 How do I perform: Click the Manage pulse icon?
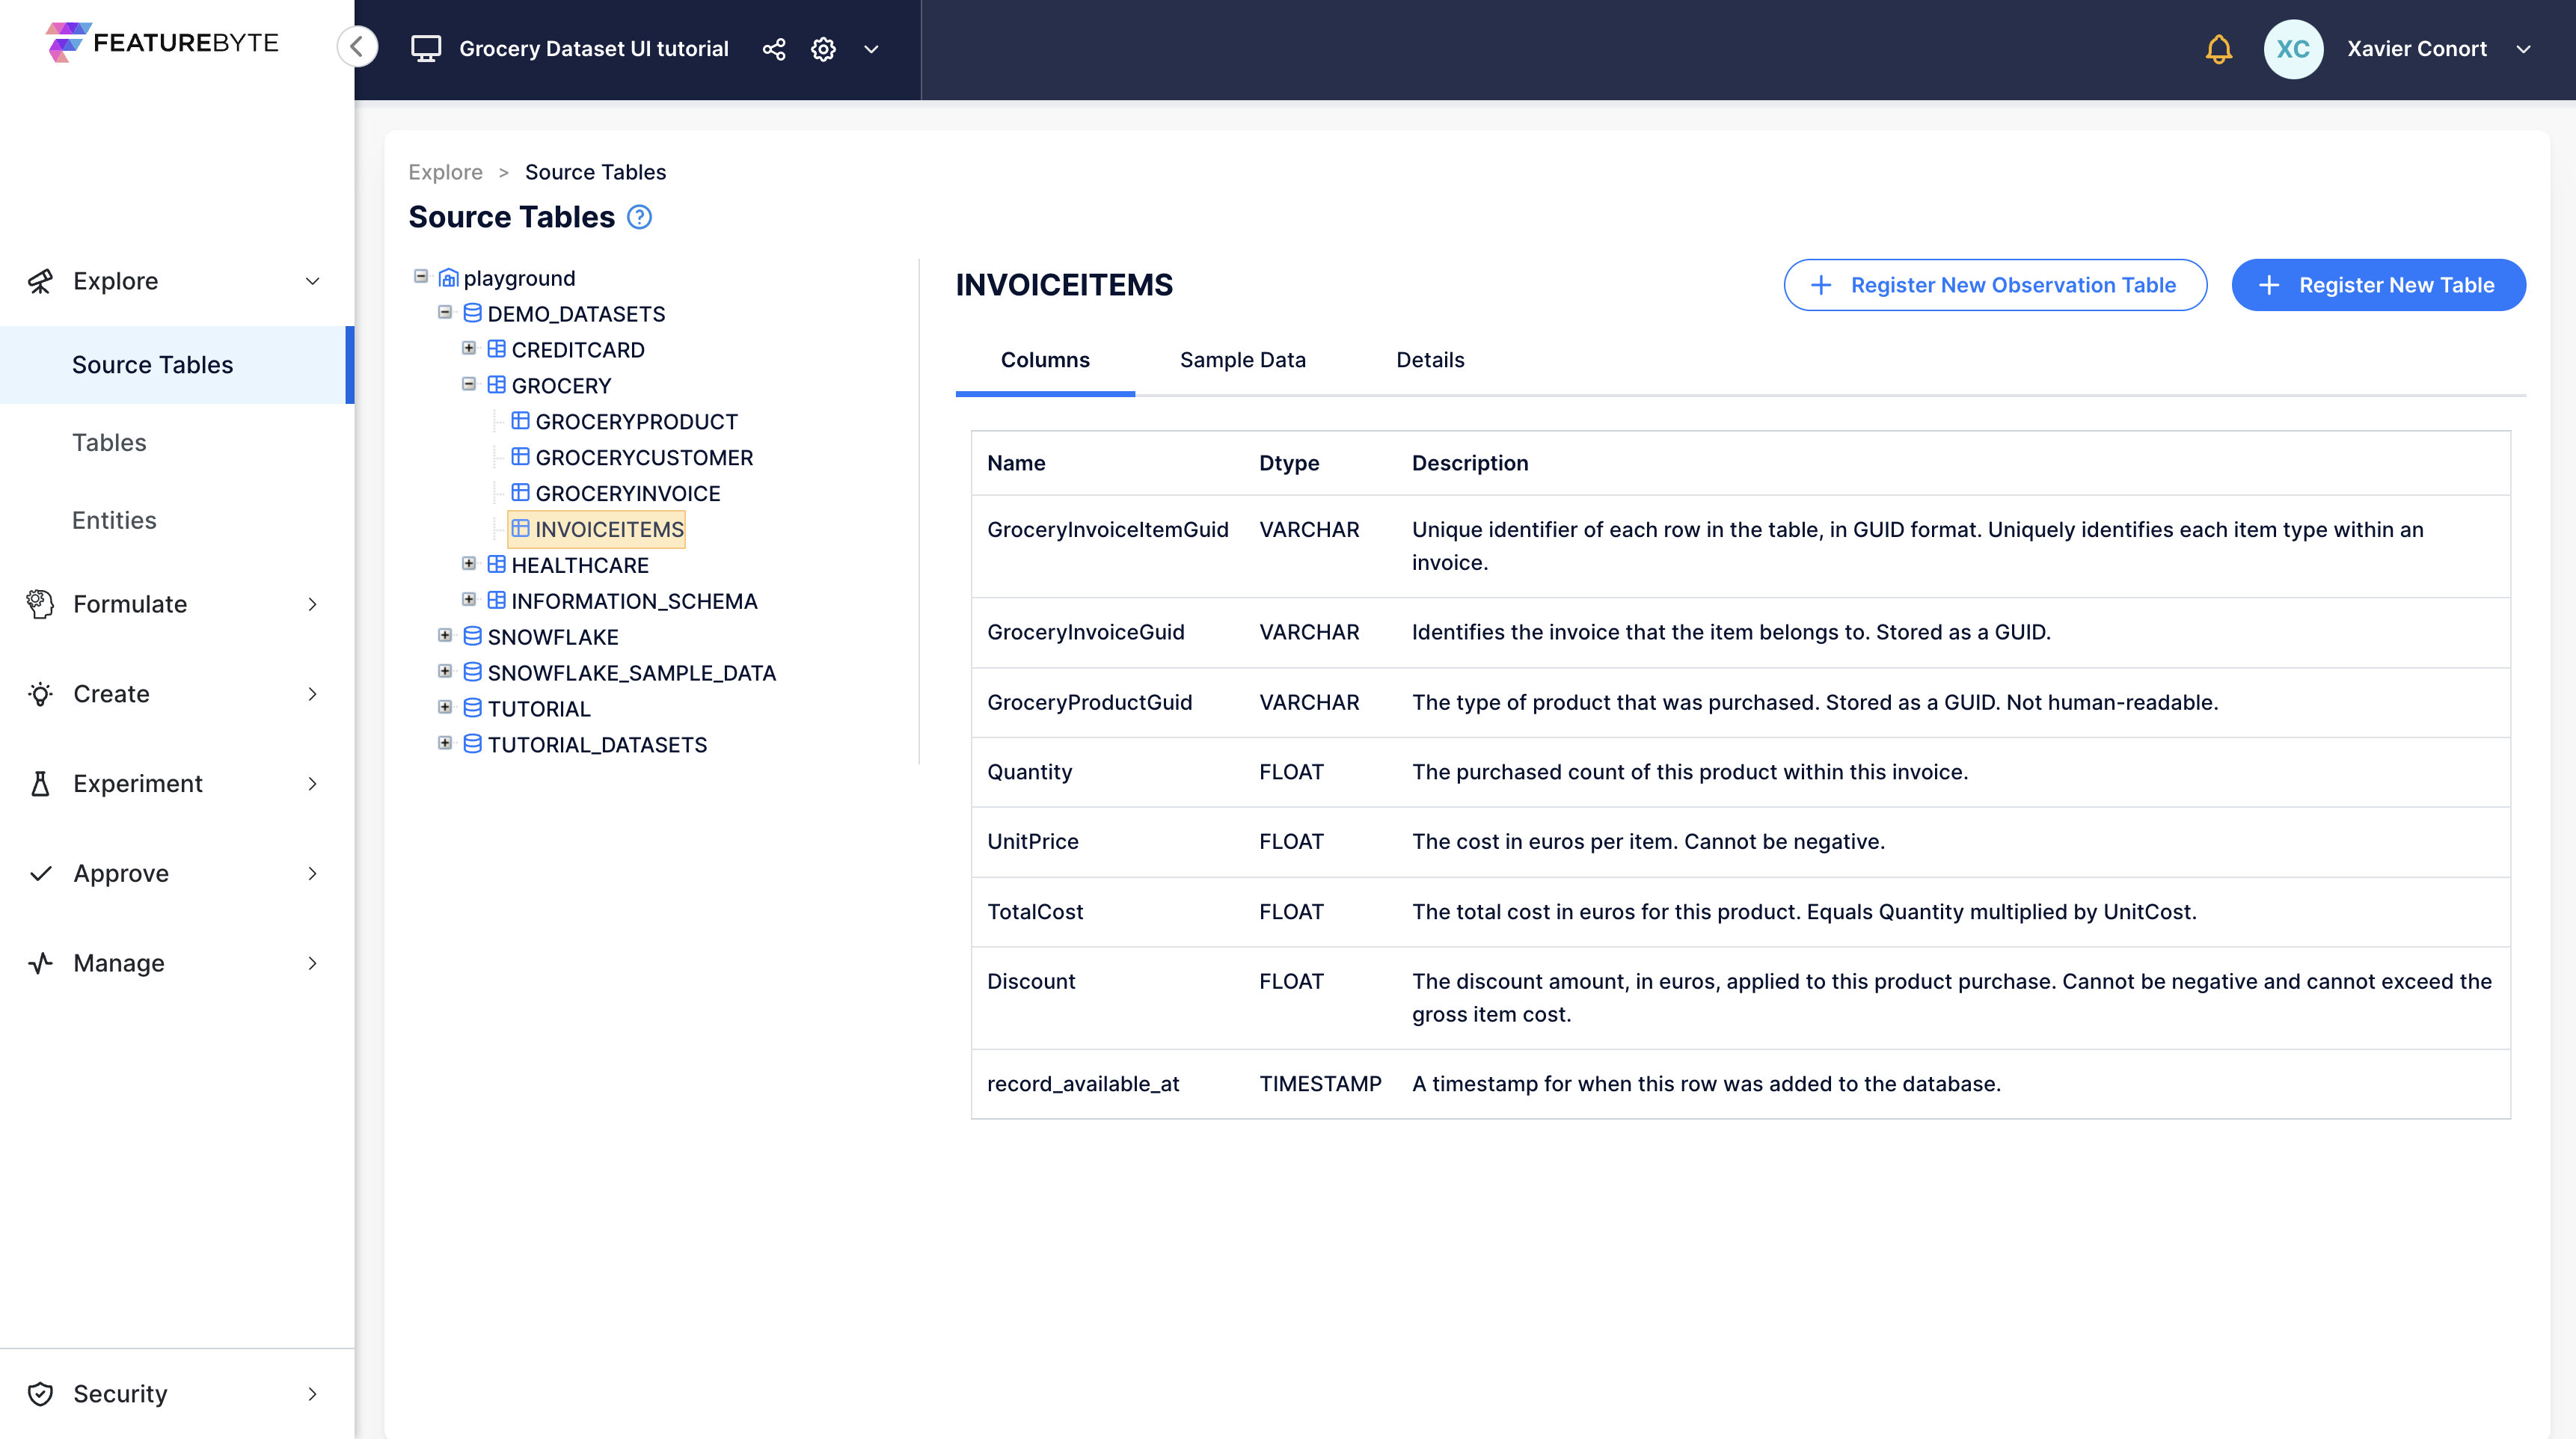tap(40, 963)
